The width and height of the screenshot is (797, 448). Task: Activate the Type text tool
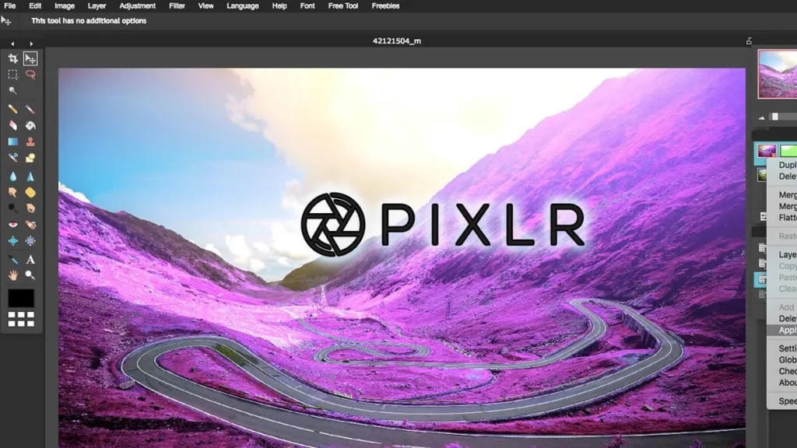30,259
